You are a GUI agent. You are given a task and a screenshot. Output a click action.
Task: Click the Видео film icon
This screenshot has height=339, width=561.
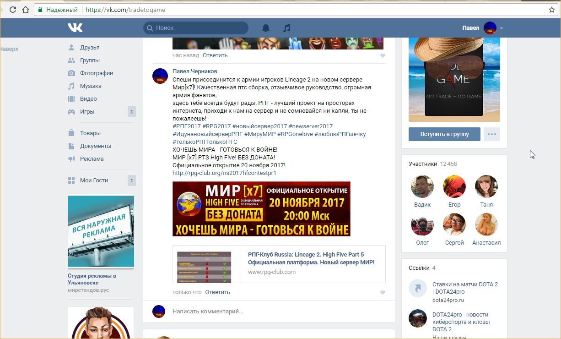pyautogui.click(x=71, y=99)
